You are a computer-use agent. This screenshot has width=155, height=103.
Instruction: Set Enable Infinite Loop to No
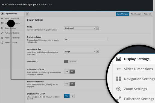coord(72,96)
